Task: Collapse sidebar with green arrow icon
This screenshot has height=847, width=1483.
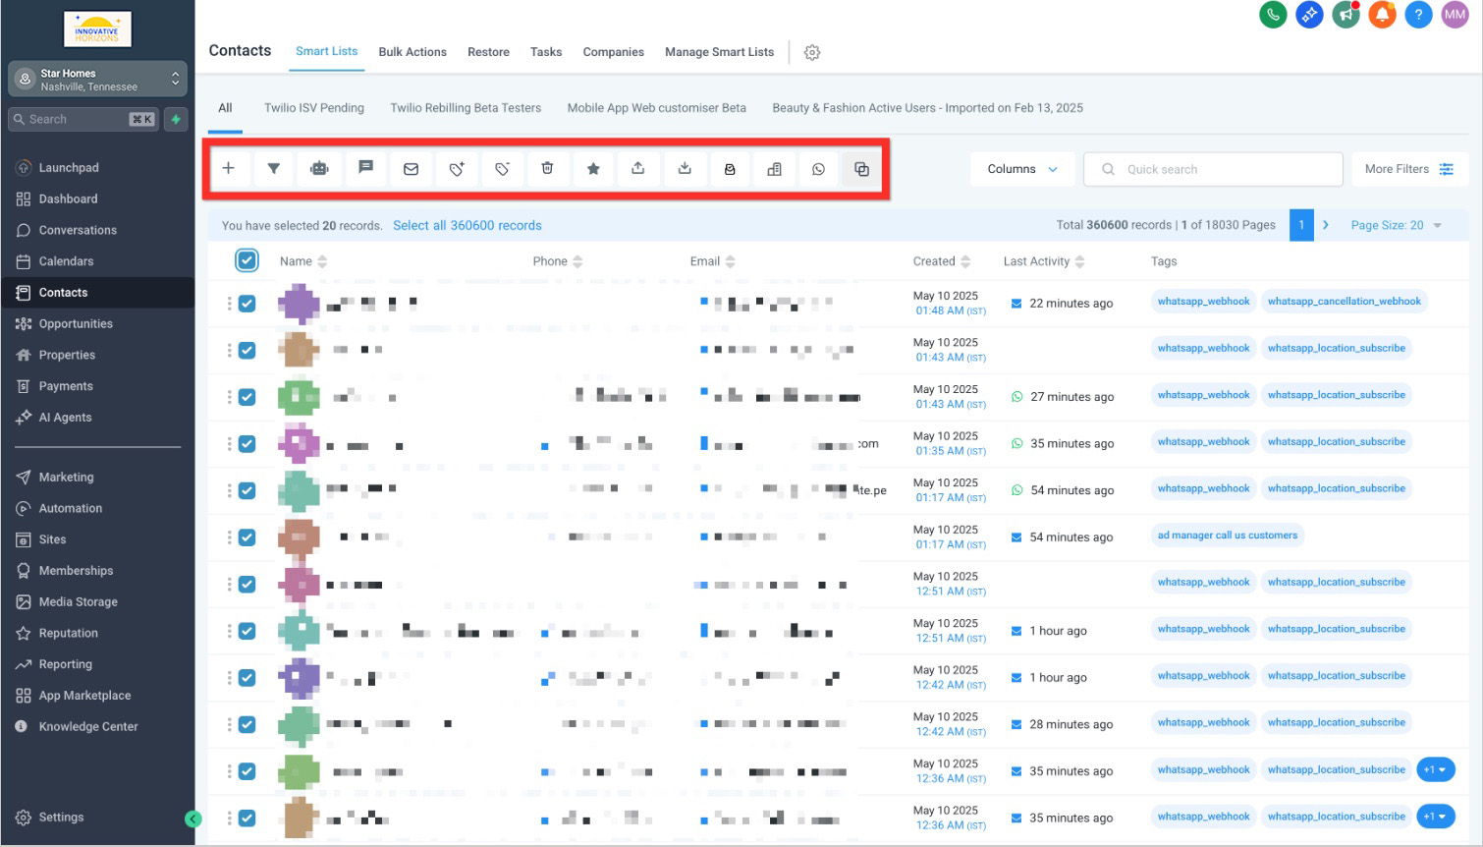Action: click(193, 819)
